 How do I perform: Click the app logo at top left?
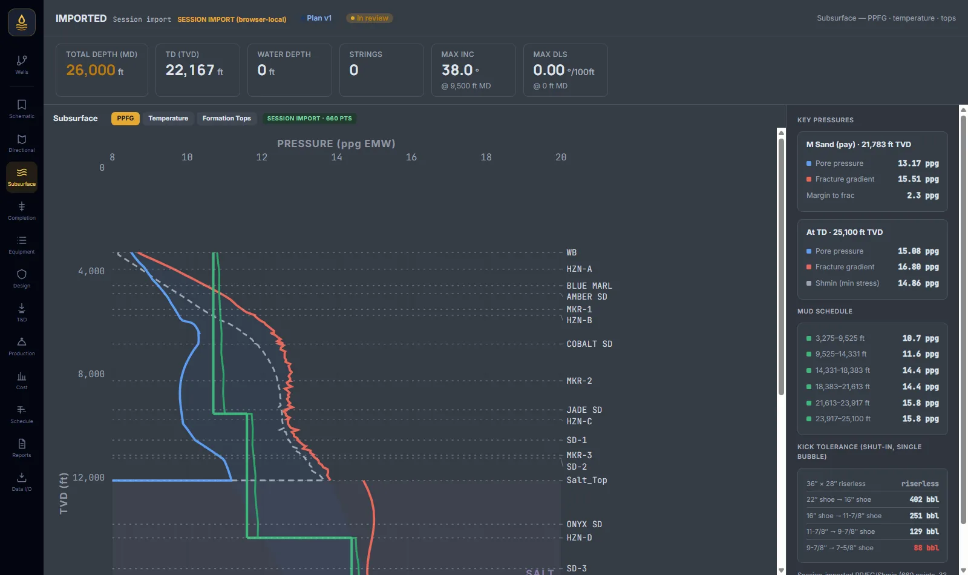click(x=22, y=22)
